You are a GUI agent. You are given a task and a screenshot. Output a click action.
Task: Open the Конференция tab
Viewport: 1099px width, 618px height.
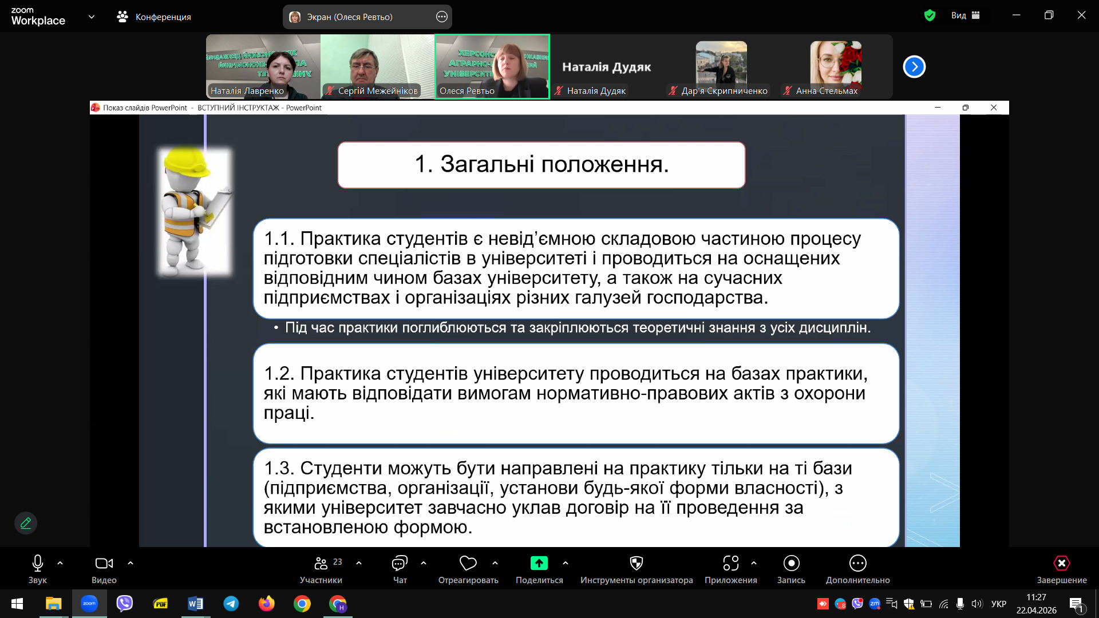coord(154,17)
